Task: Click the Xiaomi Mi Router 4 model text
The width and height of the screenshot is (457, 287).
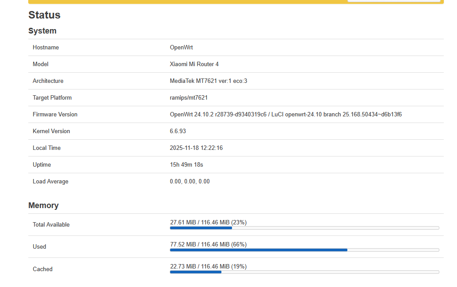Action: pyautogui.click(x=194, y=64)
